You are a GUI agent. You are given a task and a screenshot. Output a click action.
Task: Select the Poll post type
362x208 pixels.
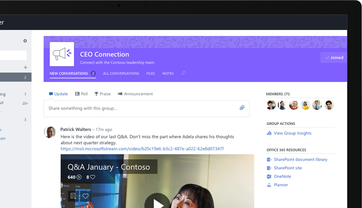[81, 94]
